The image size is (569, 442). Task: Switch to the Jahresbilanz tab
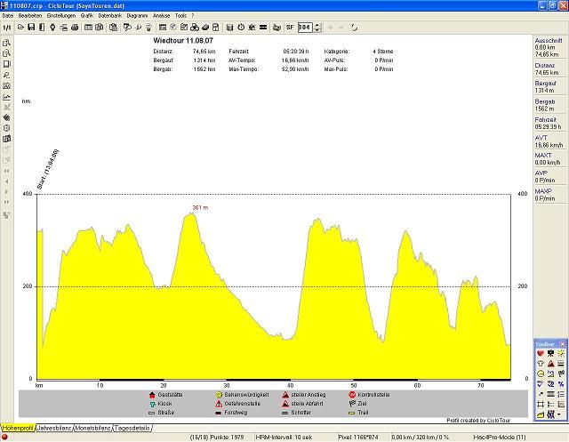pos(54,429)
